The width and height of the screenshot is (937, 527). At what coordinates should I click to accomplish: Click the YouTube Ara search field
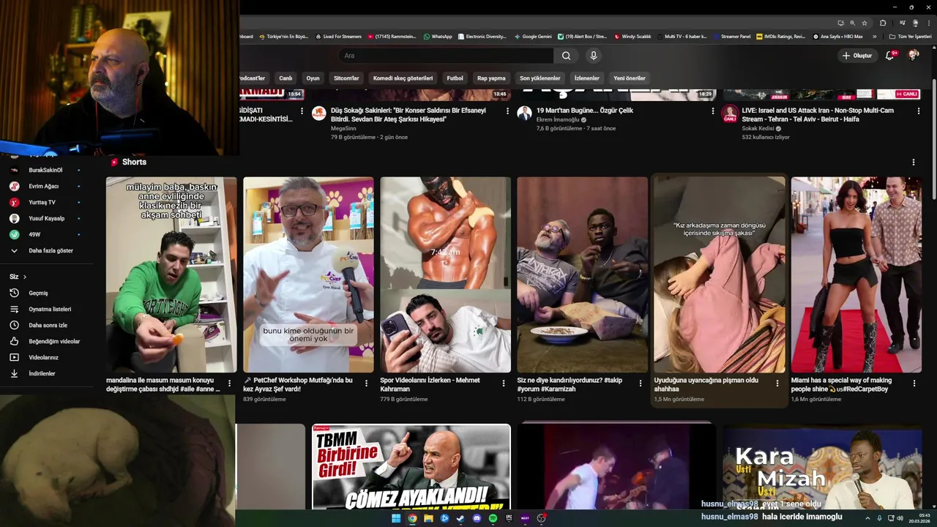[446, 56]
